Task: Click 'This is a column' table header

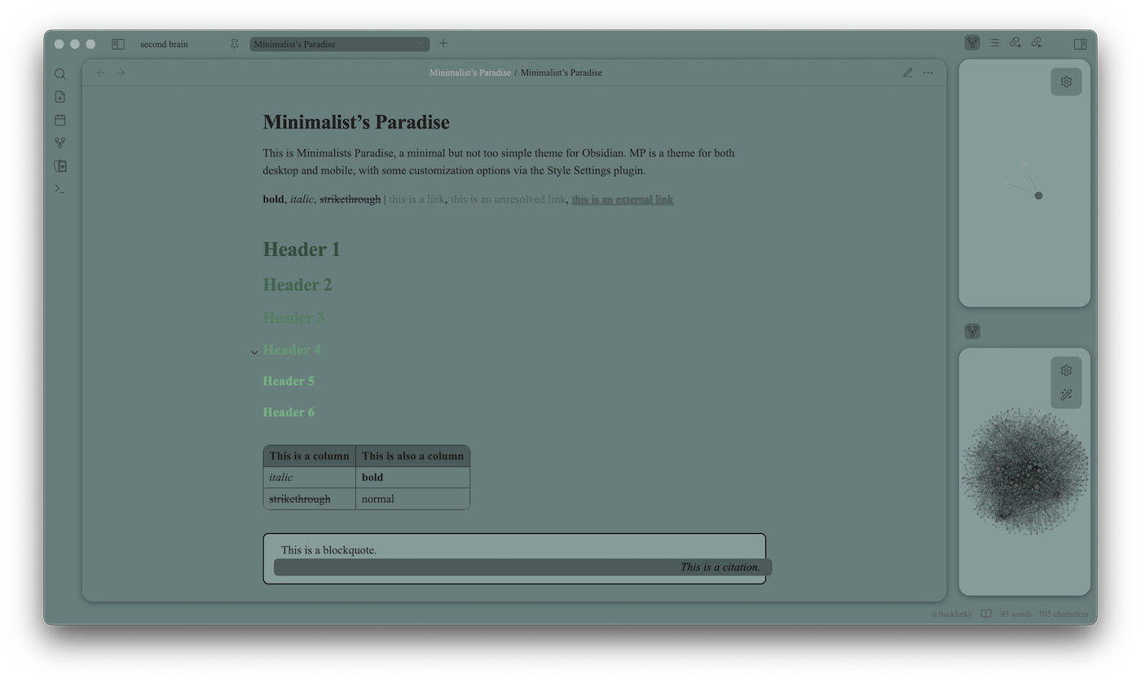Action: 309,456
